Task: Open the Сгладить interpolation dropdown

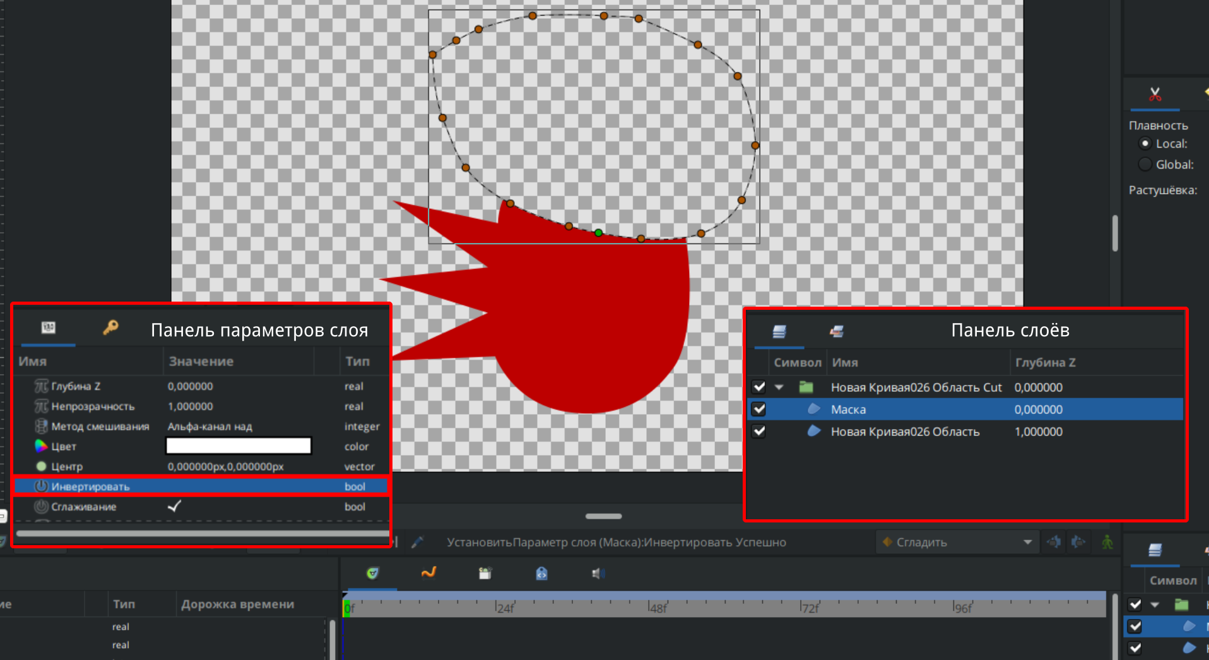Action: pos(957,542)
